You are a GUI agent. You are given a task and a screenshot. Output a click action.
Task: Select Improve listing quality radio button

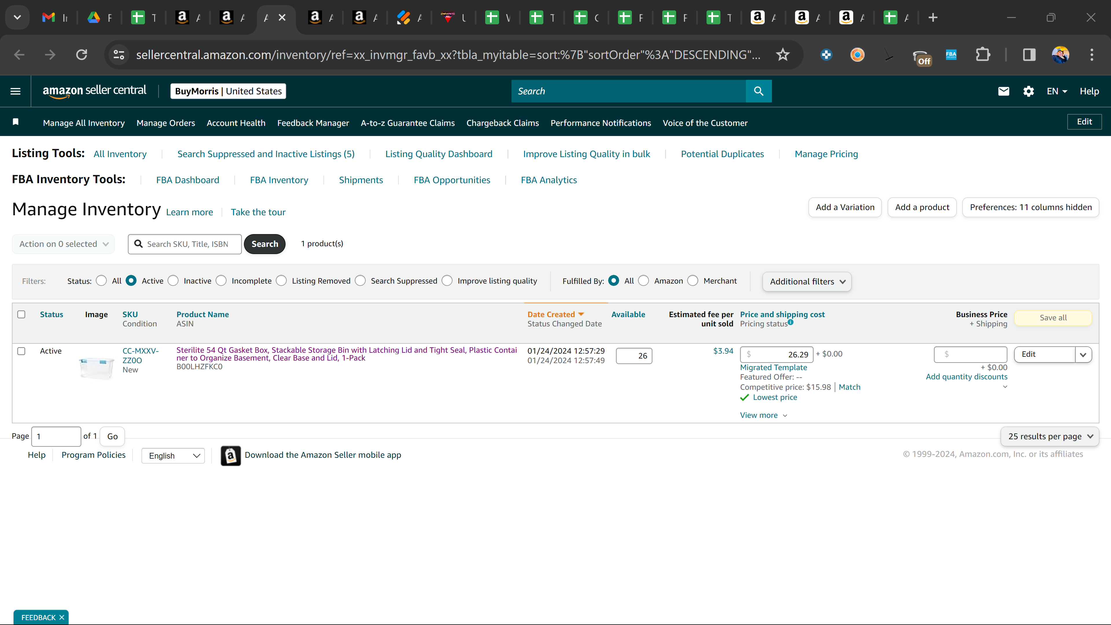click(x=447, y=281)
